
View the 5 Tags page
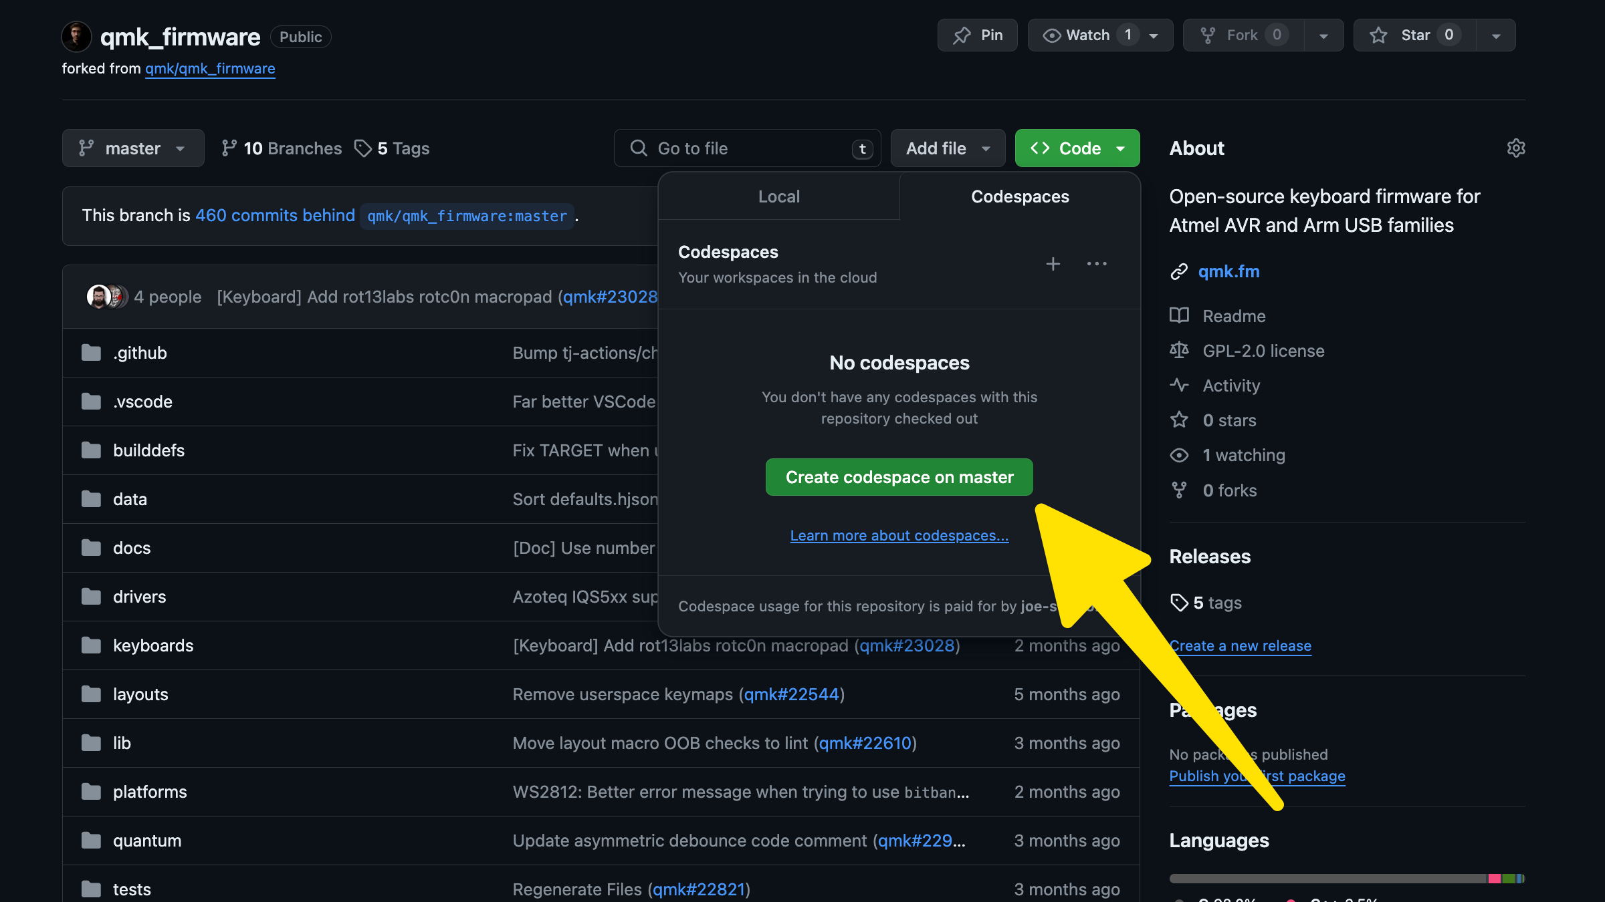coord(392,148)
